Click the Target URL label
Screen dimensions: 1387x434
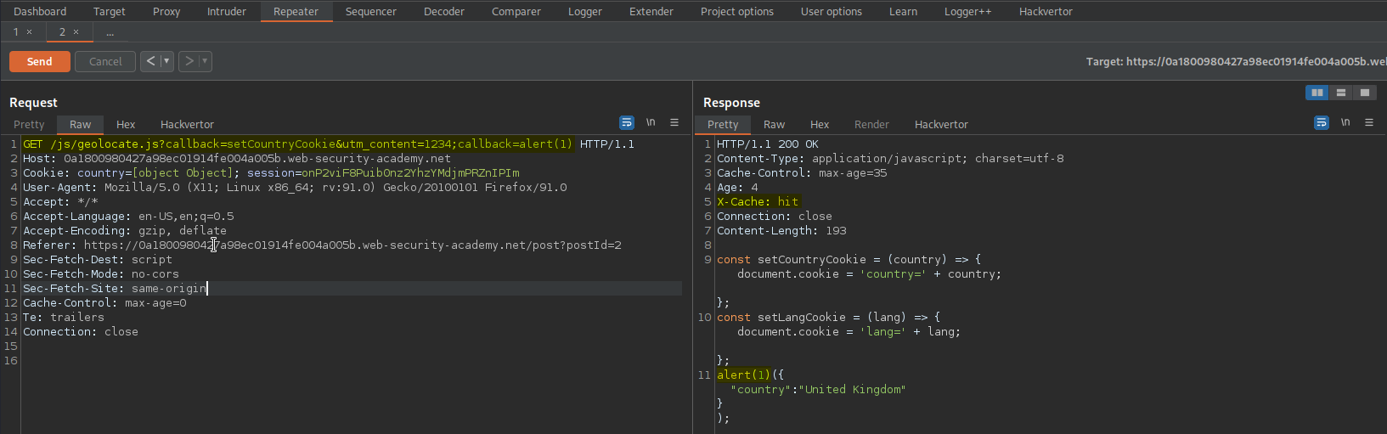pyautogui.click(x=1236, y=61)
